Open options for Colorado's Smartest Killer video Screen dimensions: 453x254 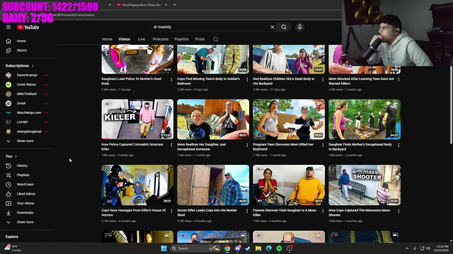[172, 145]
